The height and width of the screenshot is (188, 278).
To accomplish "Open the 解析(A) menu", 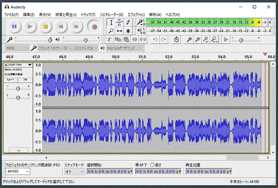I will (x=155, y=15).
